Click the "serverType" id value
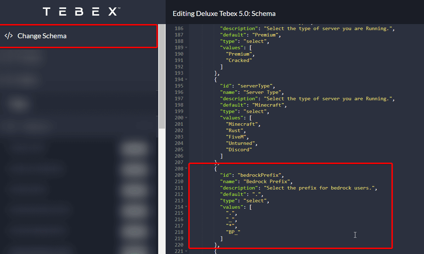This screenshot has height=254, width=424. coord(255,86)
